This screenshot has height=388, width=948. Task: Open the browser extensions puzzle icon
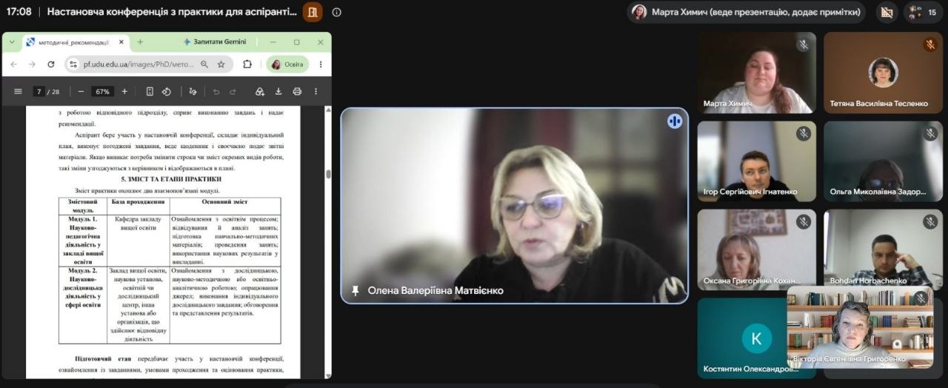tap(247, 64)
